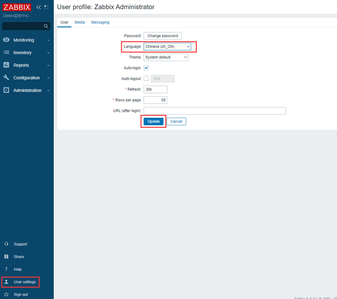Open User settings link
Image resolution: width=337 pixels, height=299 pixels.
(25, 282)
